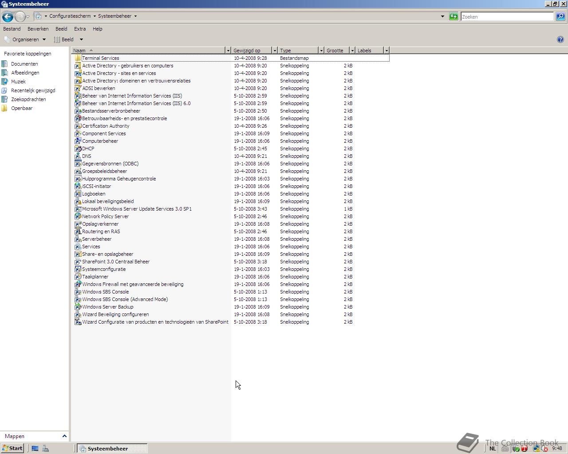Screen dimensions: 568x454
Task: Select Microsoft Windows Server Update Services 3.0 SP1
Action: pyautogui.click(x=137, y=209)
